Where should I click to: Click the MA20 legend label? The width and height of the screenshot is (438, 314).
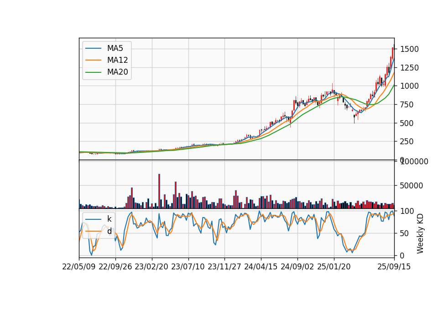[x=117, y=72]
